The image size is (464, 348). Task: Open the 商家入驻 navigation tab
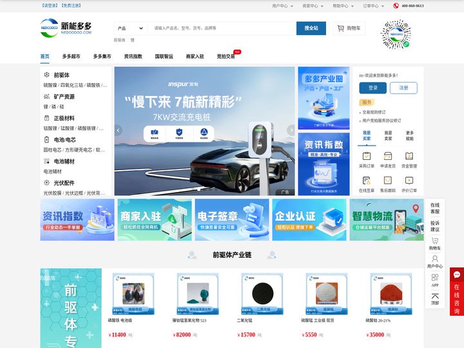[x=195, y=56]
